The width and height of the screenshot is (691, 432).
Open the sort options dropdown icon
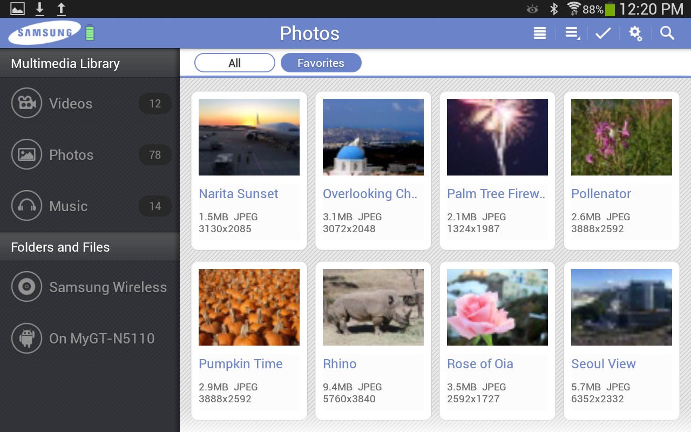click(x=572, y=33)
